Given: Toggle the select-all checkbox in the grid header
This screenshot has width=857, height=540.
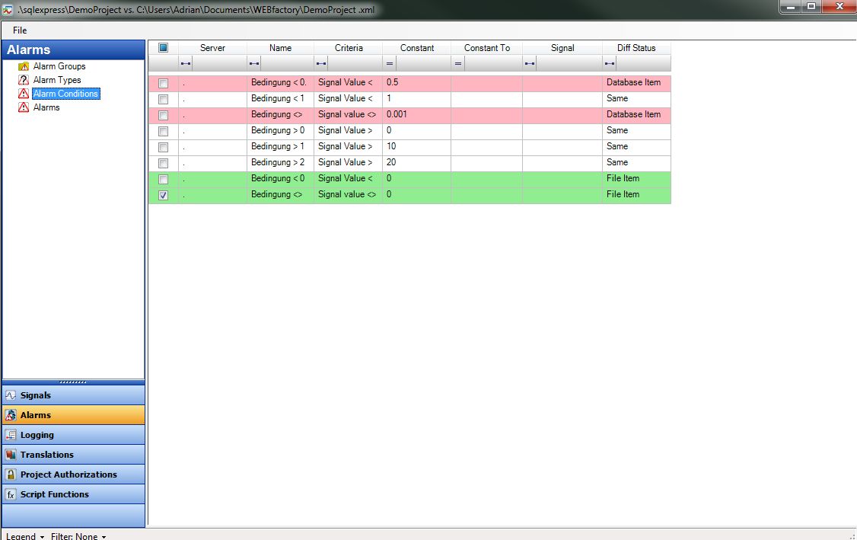Looking at the screenshot, I should tap(163, 47).
